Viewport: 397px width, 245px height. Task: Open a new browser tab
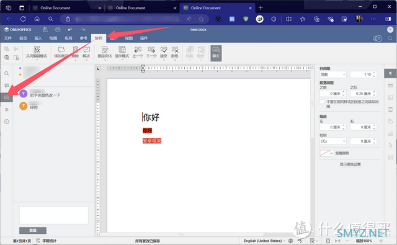point(261,8)
